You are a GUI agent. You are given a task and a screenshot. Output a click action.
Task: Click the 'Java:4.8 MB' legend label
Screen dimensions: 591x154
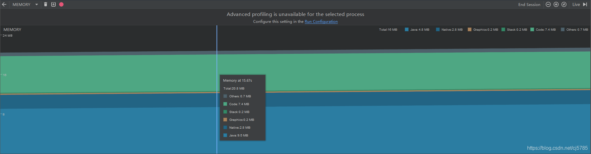pos(420,30)
